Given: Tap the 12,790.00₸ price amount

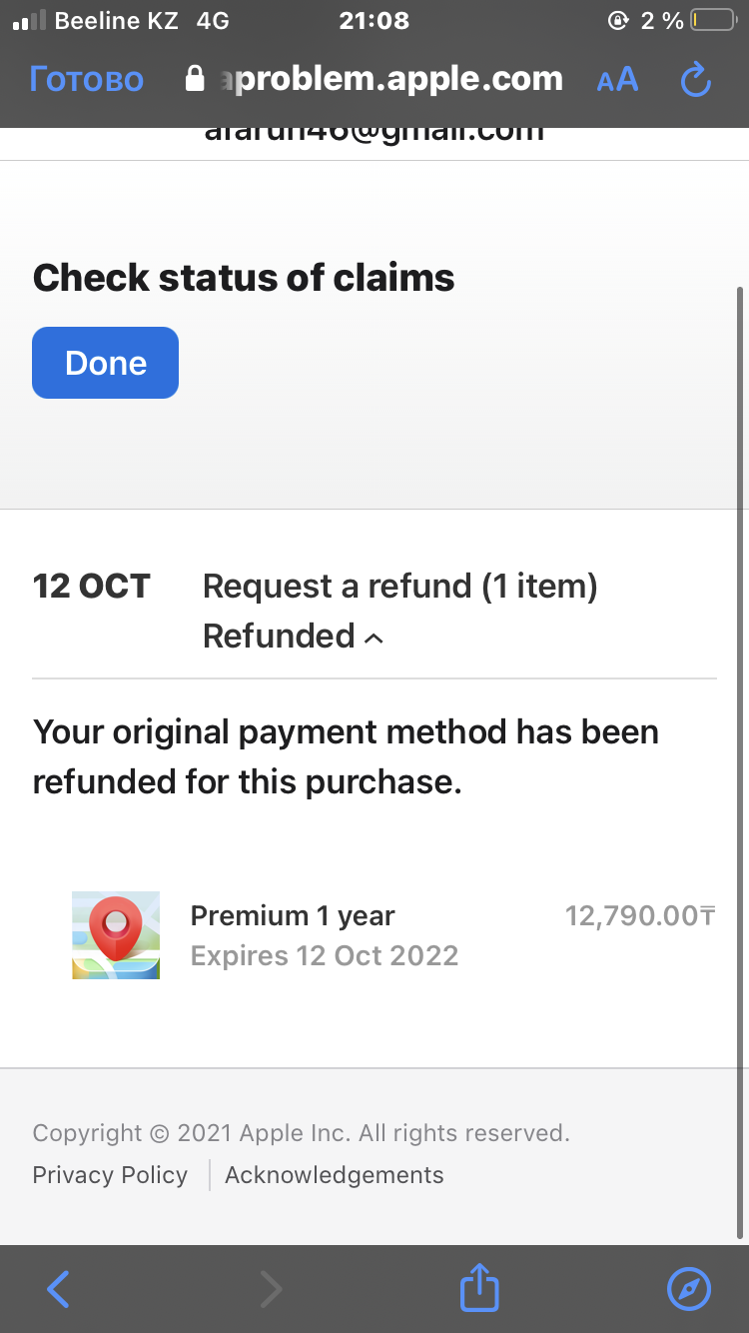Looking at the screenshot, I should (x=640, y=915).
